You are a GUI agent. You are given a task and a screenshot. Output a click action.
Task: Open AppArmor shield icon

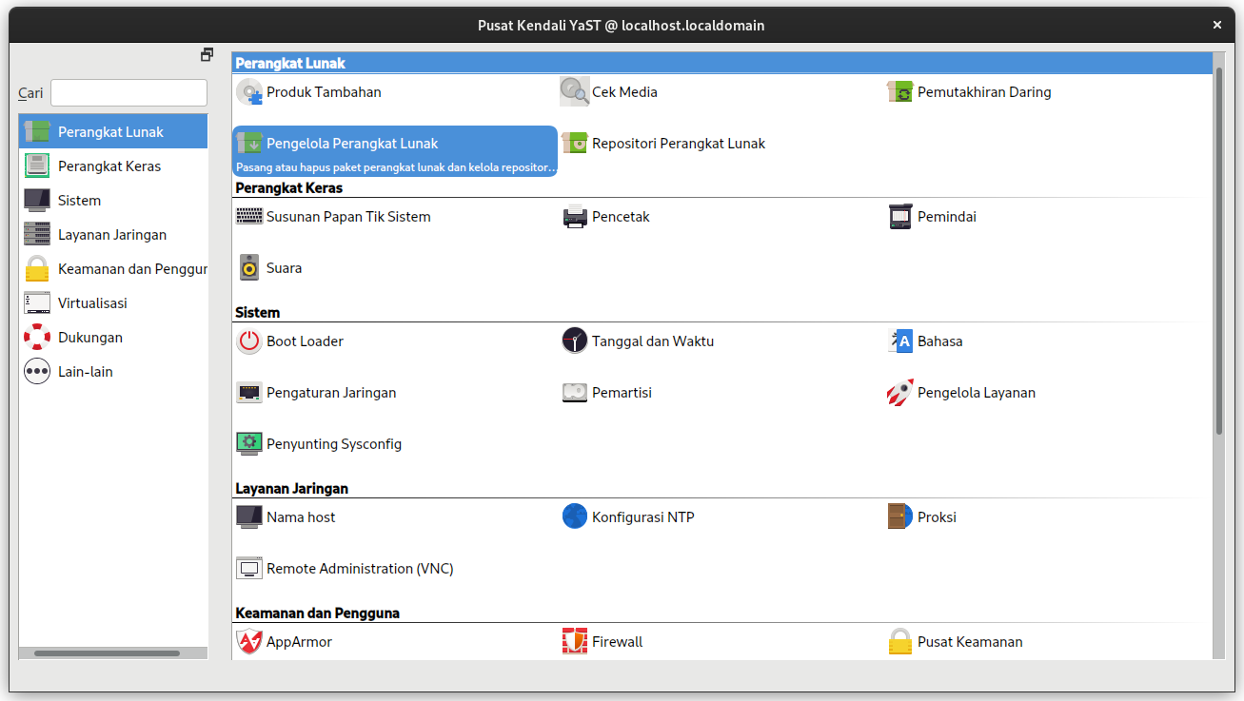point(249,642)
